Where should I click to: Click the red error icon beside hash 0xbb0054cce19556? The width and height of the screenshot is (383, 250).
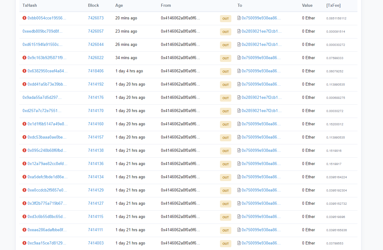25,18
